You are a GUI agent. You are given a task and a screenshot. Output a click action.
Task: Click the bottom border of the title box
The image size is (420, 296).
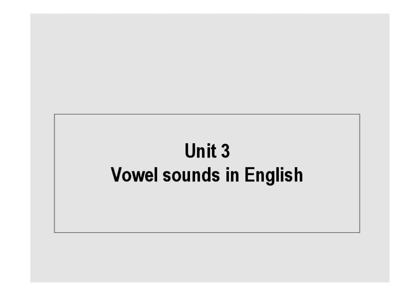207,232
